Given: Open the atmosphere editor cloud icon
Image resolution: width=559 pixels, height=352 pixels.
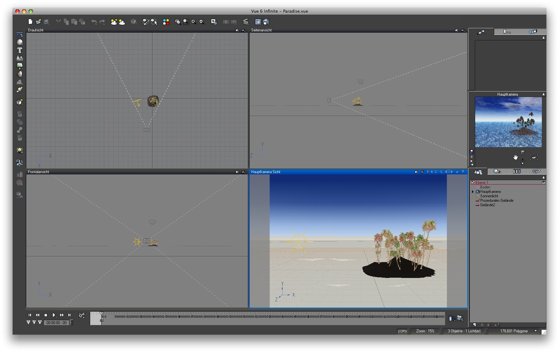Looking at the screenshot, I should 122,22.
